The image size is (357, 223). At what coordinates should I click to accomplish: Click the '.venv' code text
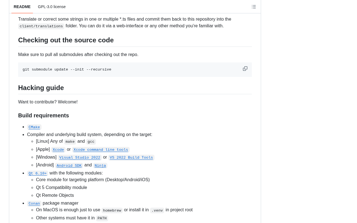[x=157, y=210]
